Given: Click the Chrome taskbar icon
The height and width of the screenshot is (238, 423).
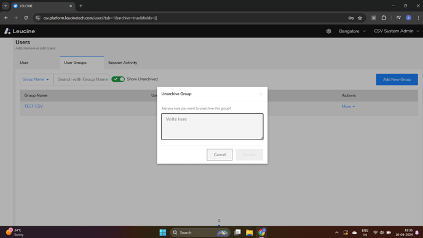Looking at the screenshot, I should 261,232.
